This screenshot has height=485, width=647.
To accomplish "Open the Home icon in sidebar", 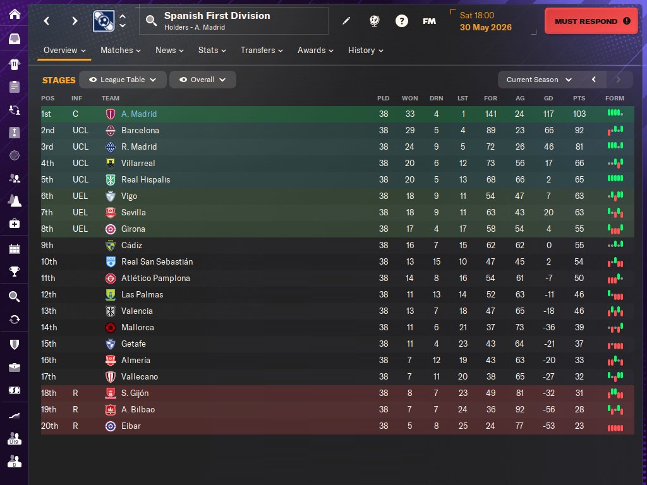I will (x=15, y=14).
